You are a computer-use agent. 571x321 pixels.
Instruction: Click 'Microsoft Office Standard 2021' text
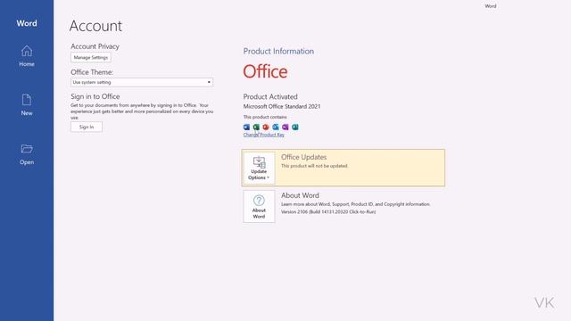[x=282, y=107]
